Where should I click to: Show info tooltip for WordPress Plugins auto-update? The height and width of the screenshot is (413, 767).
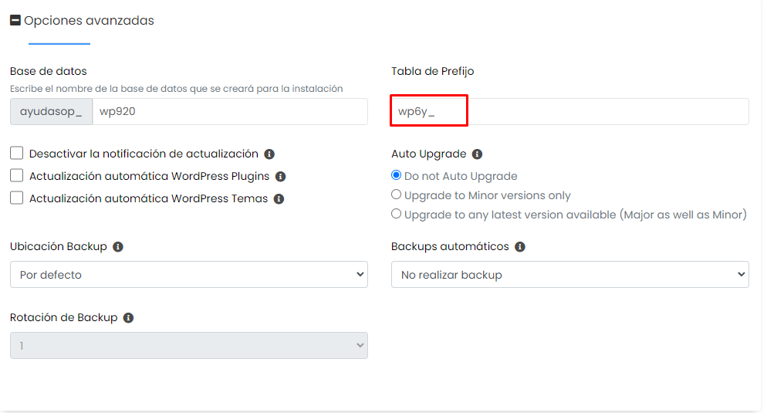click(x=280, y=177)
